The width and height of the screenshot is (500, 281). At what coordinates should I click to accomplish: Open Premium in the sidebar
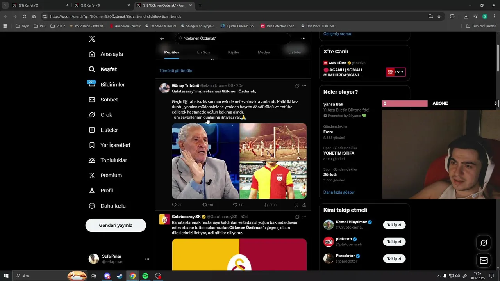tap(106, 176)
